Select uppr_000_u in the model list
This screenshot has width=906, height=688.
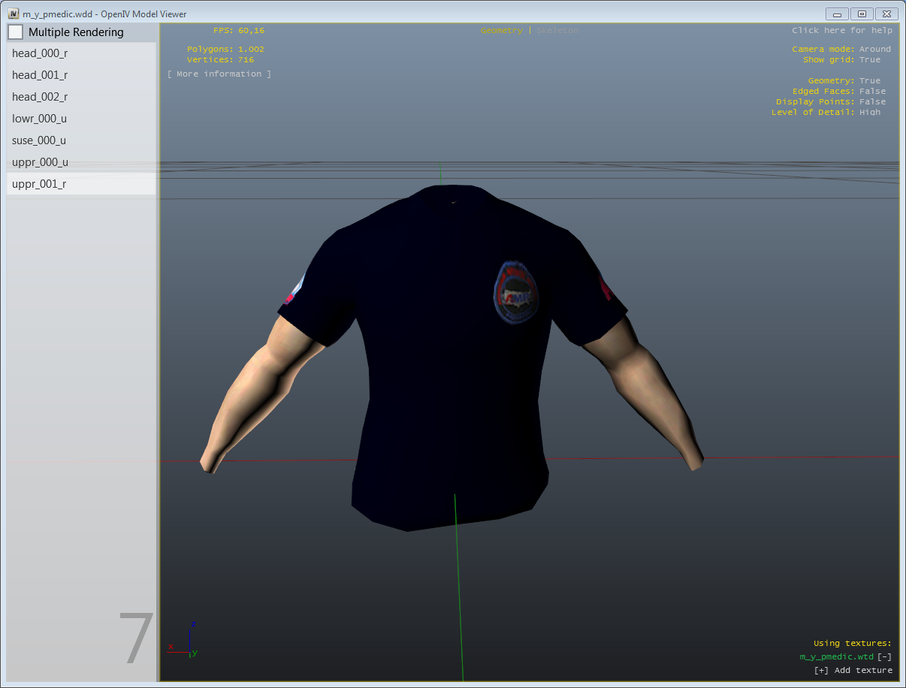pyautogui.click(x=40, y=162)
